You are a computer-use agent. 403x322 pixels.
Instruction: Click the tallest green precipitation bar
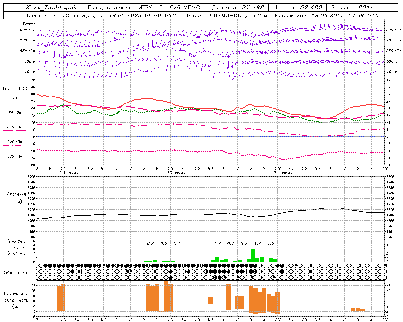point(253,256)
